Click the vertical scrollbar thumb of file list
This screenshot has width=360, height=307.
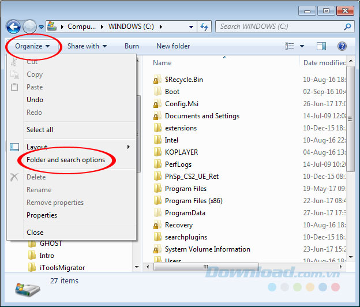[350, 119]
